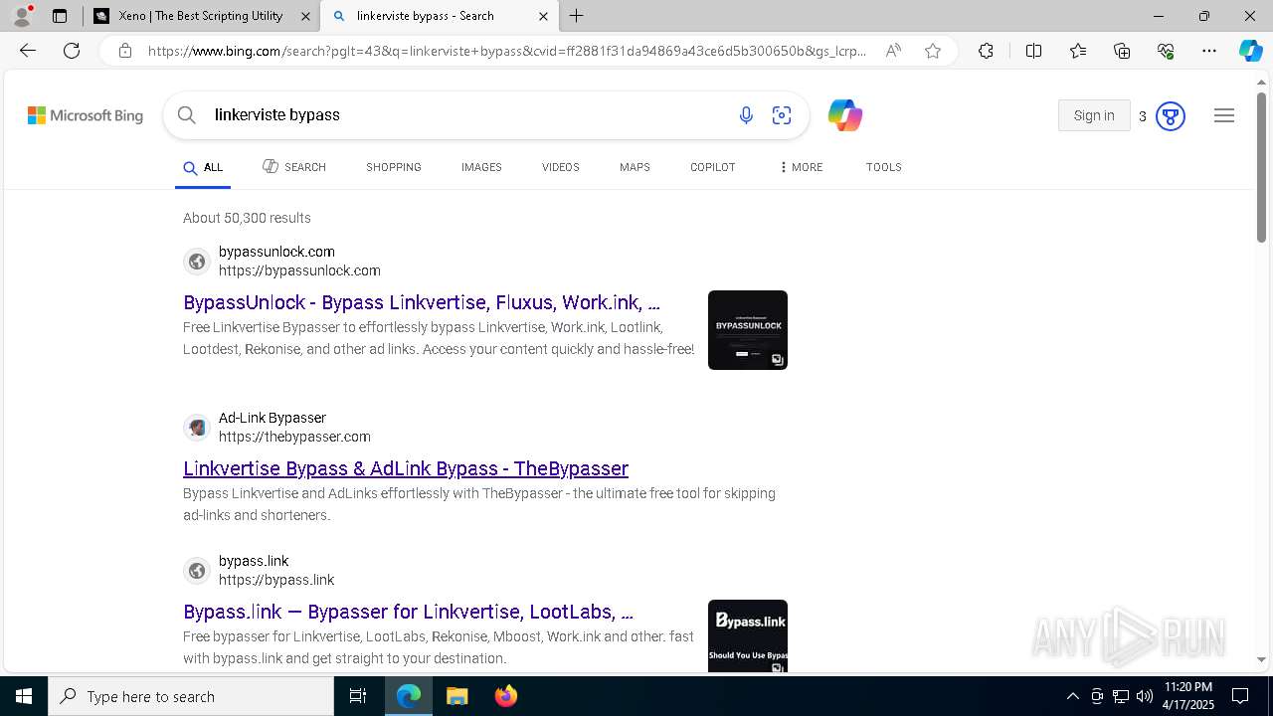The width and height of the screenshot is (1273, 716).
Task: Open the new tab plus button
Action: point(577,16)
